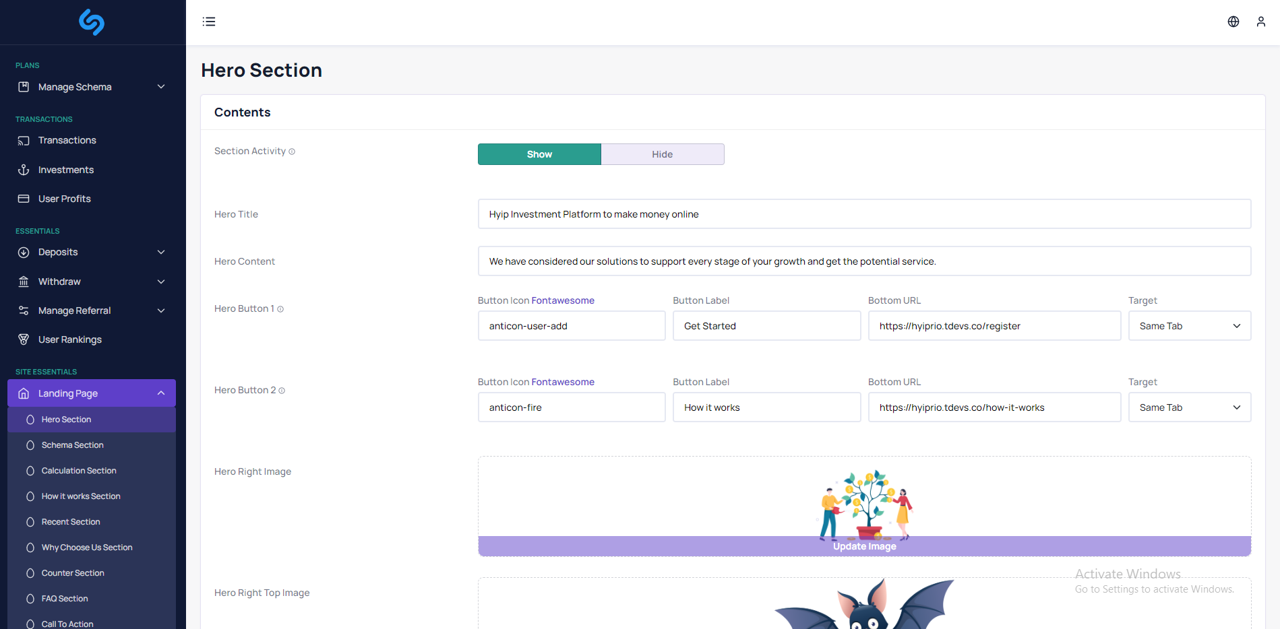The height and width of the screenshot is (629, 1280).
Task: Click the Transactions sidebar icon
Action: (x=24, y=141)
